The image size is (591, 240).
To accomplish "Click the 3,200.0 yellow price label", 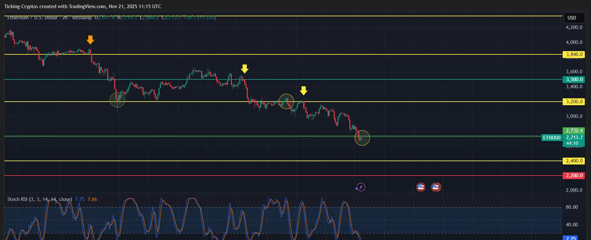I will (574, 102).
